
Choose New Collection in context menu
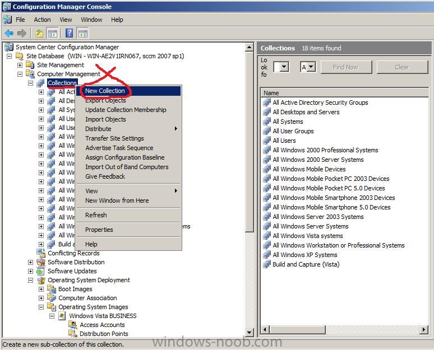click(128, 91)
